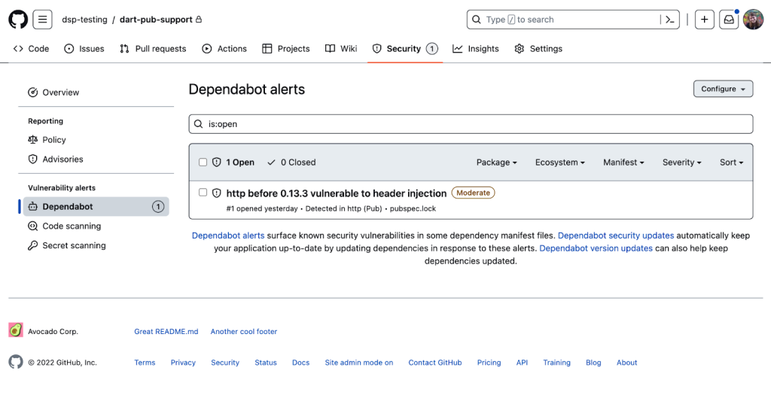Open the notifications inbox icon
This screenshot has width=771, height=410.
click(729, 20)
